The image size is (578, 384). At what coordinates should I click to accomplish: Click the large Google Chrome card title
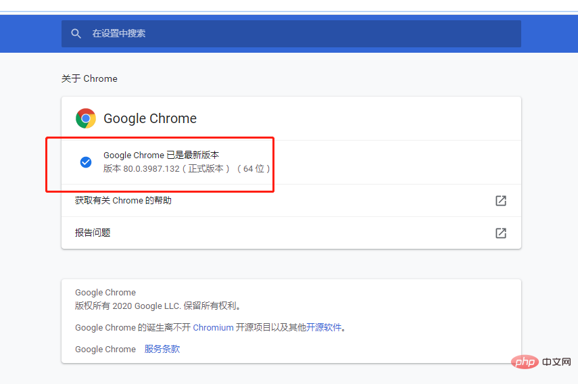[x=150, y=119]
